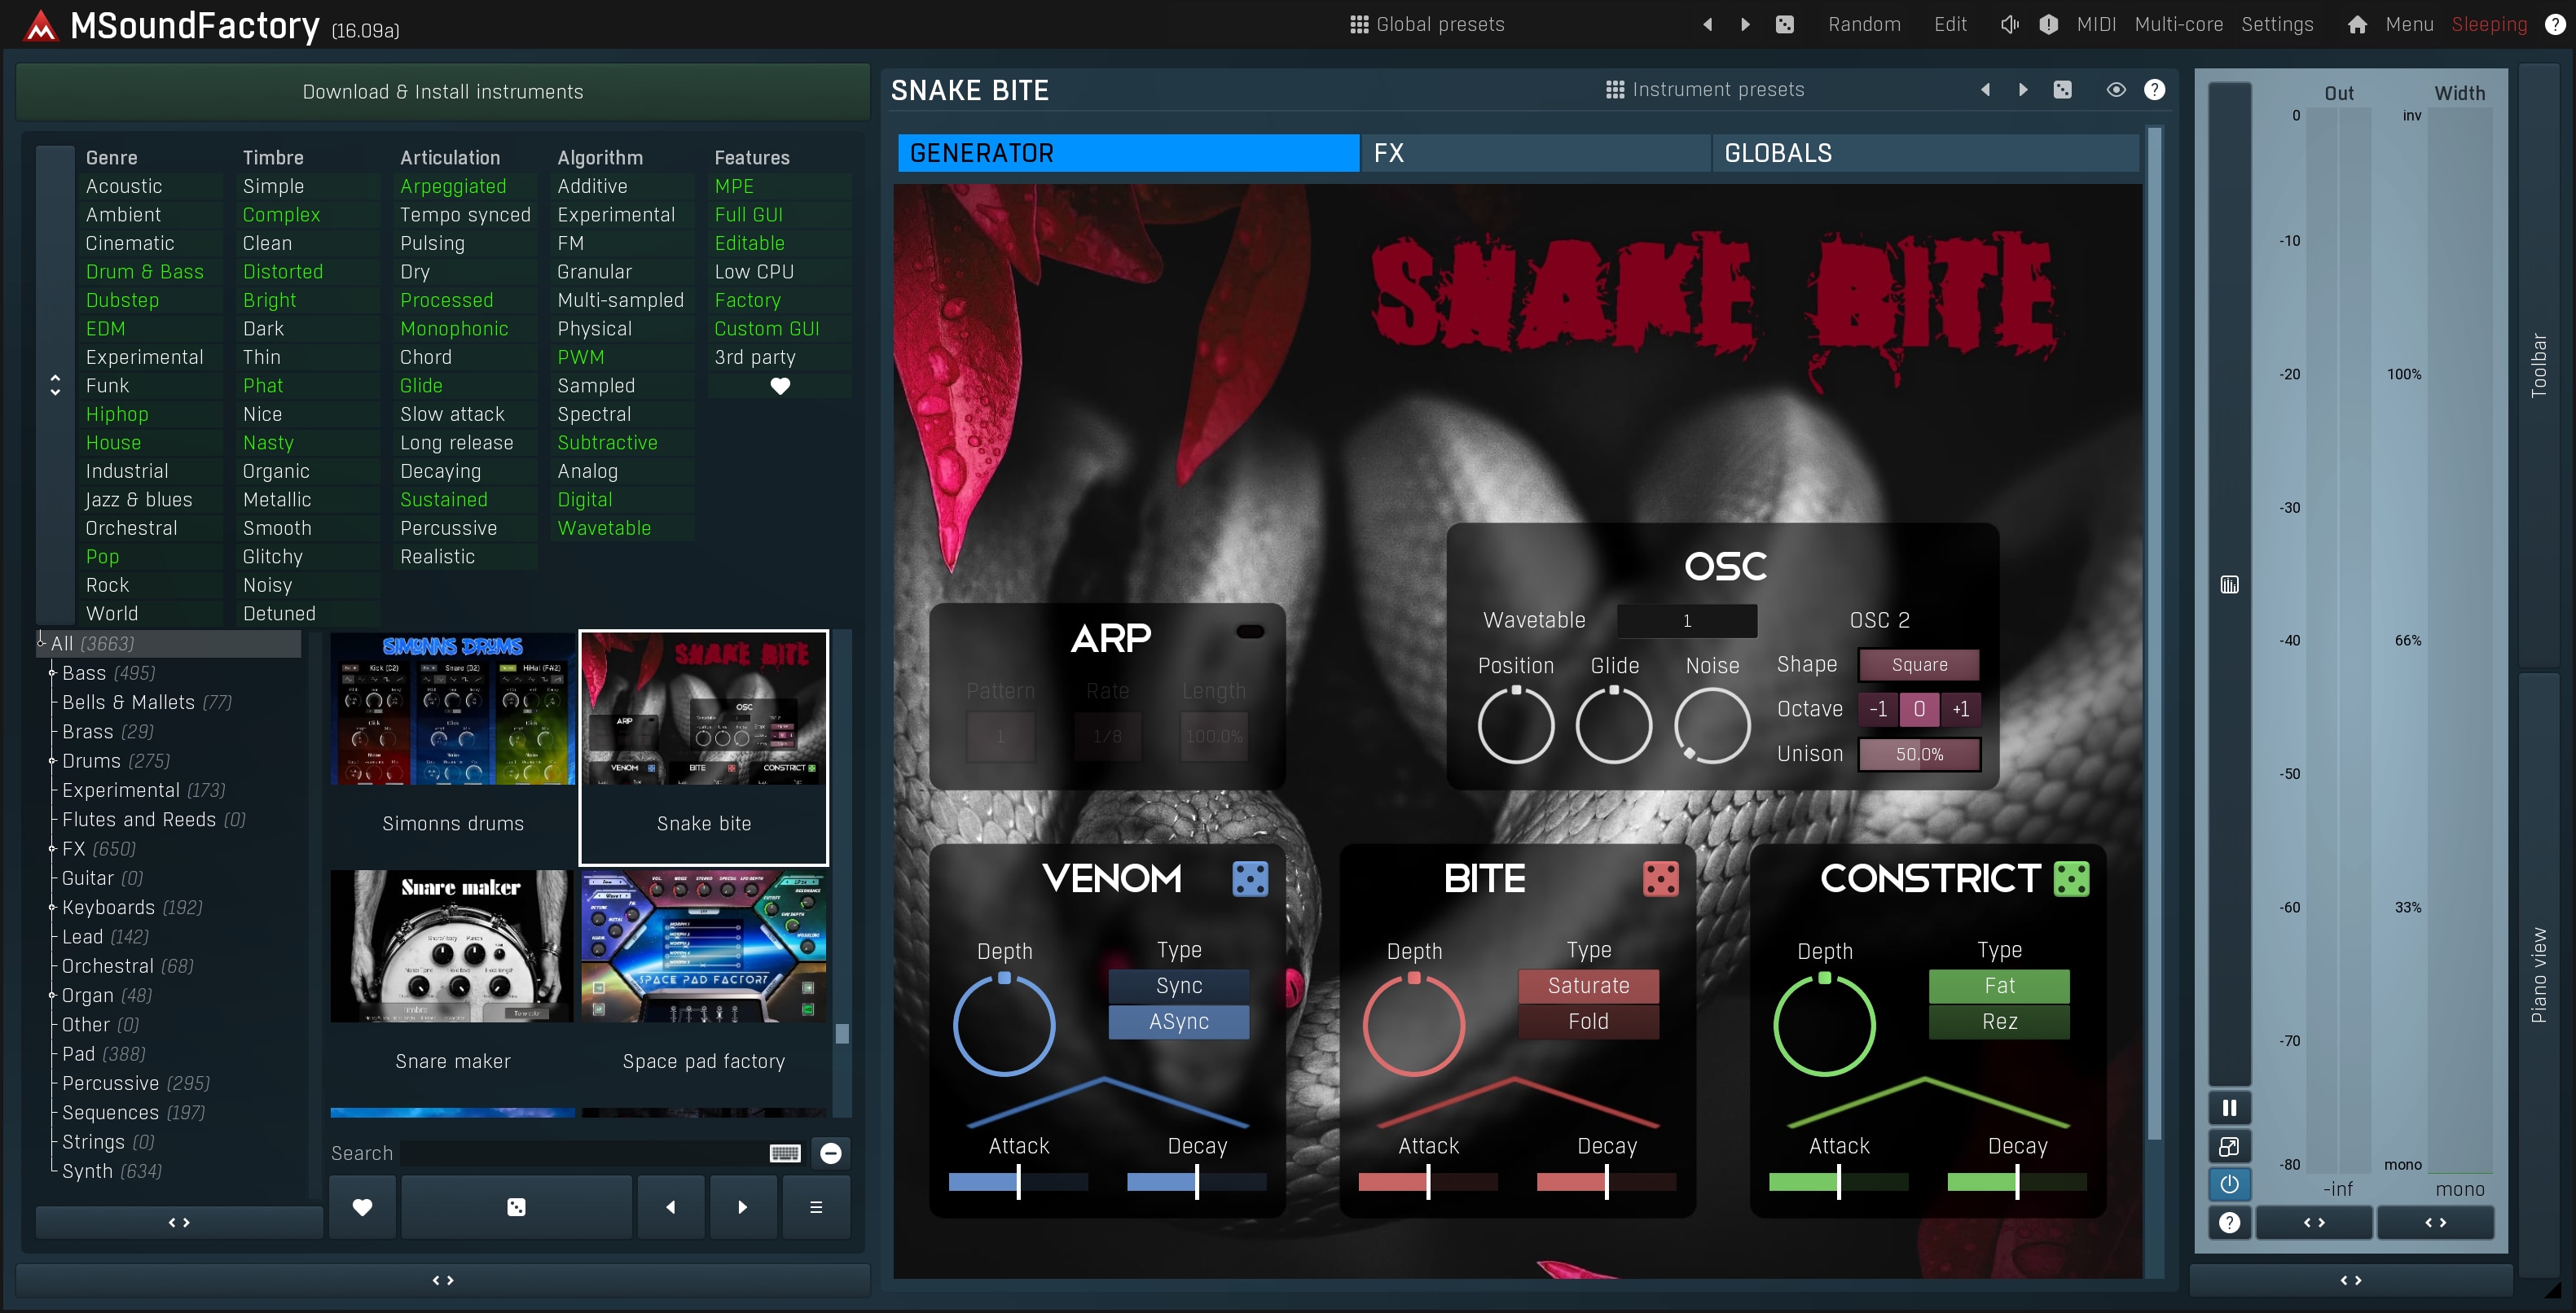Click the Multi-core button
Screen dimensions: 2576x1313
tap(2179, 24)
